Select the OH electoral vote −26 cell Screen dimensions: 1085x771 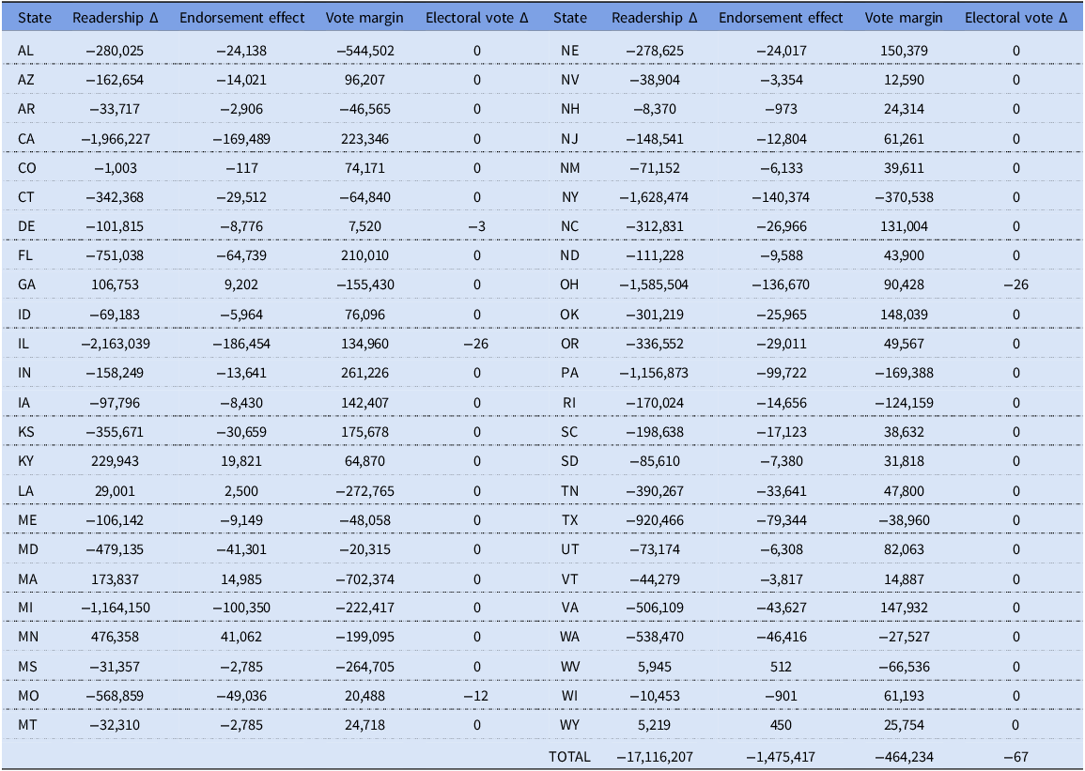coord(1015,285)
